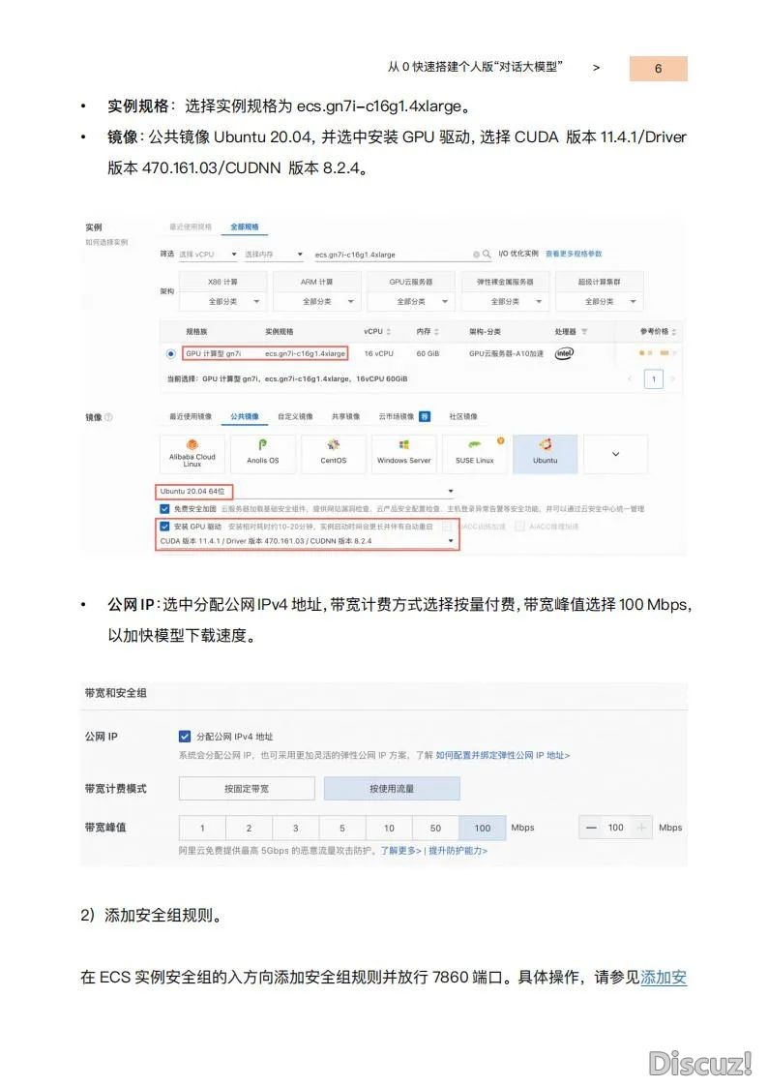Toggle the 安装 GPU 驱动 checkbox
This screenshot has height=1087, width=768.
164,527
